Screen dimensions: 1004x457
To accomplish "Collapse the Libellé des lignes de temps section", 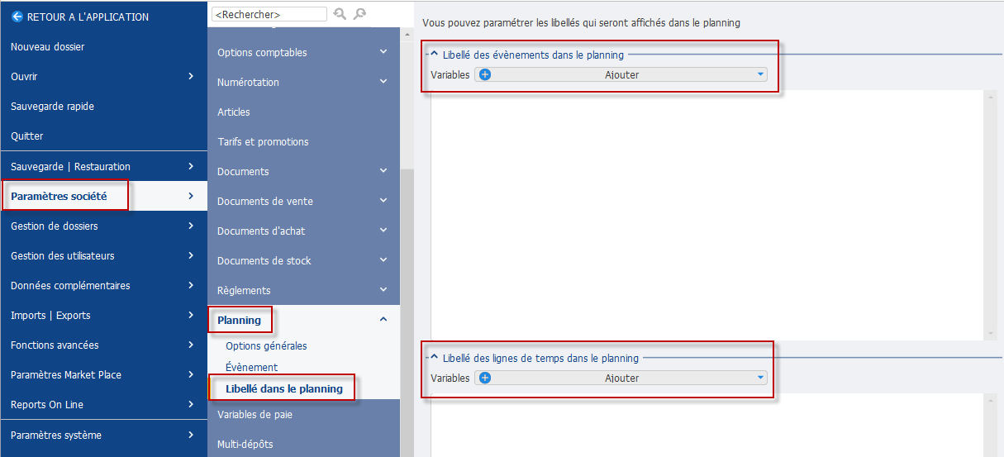I will (434, 358).
